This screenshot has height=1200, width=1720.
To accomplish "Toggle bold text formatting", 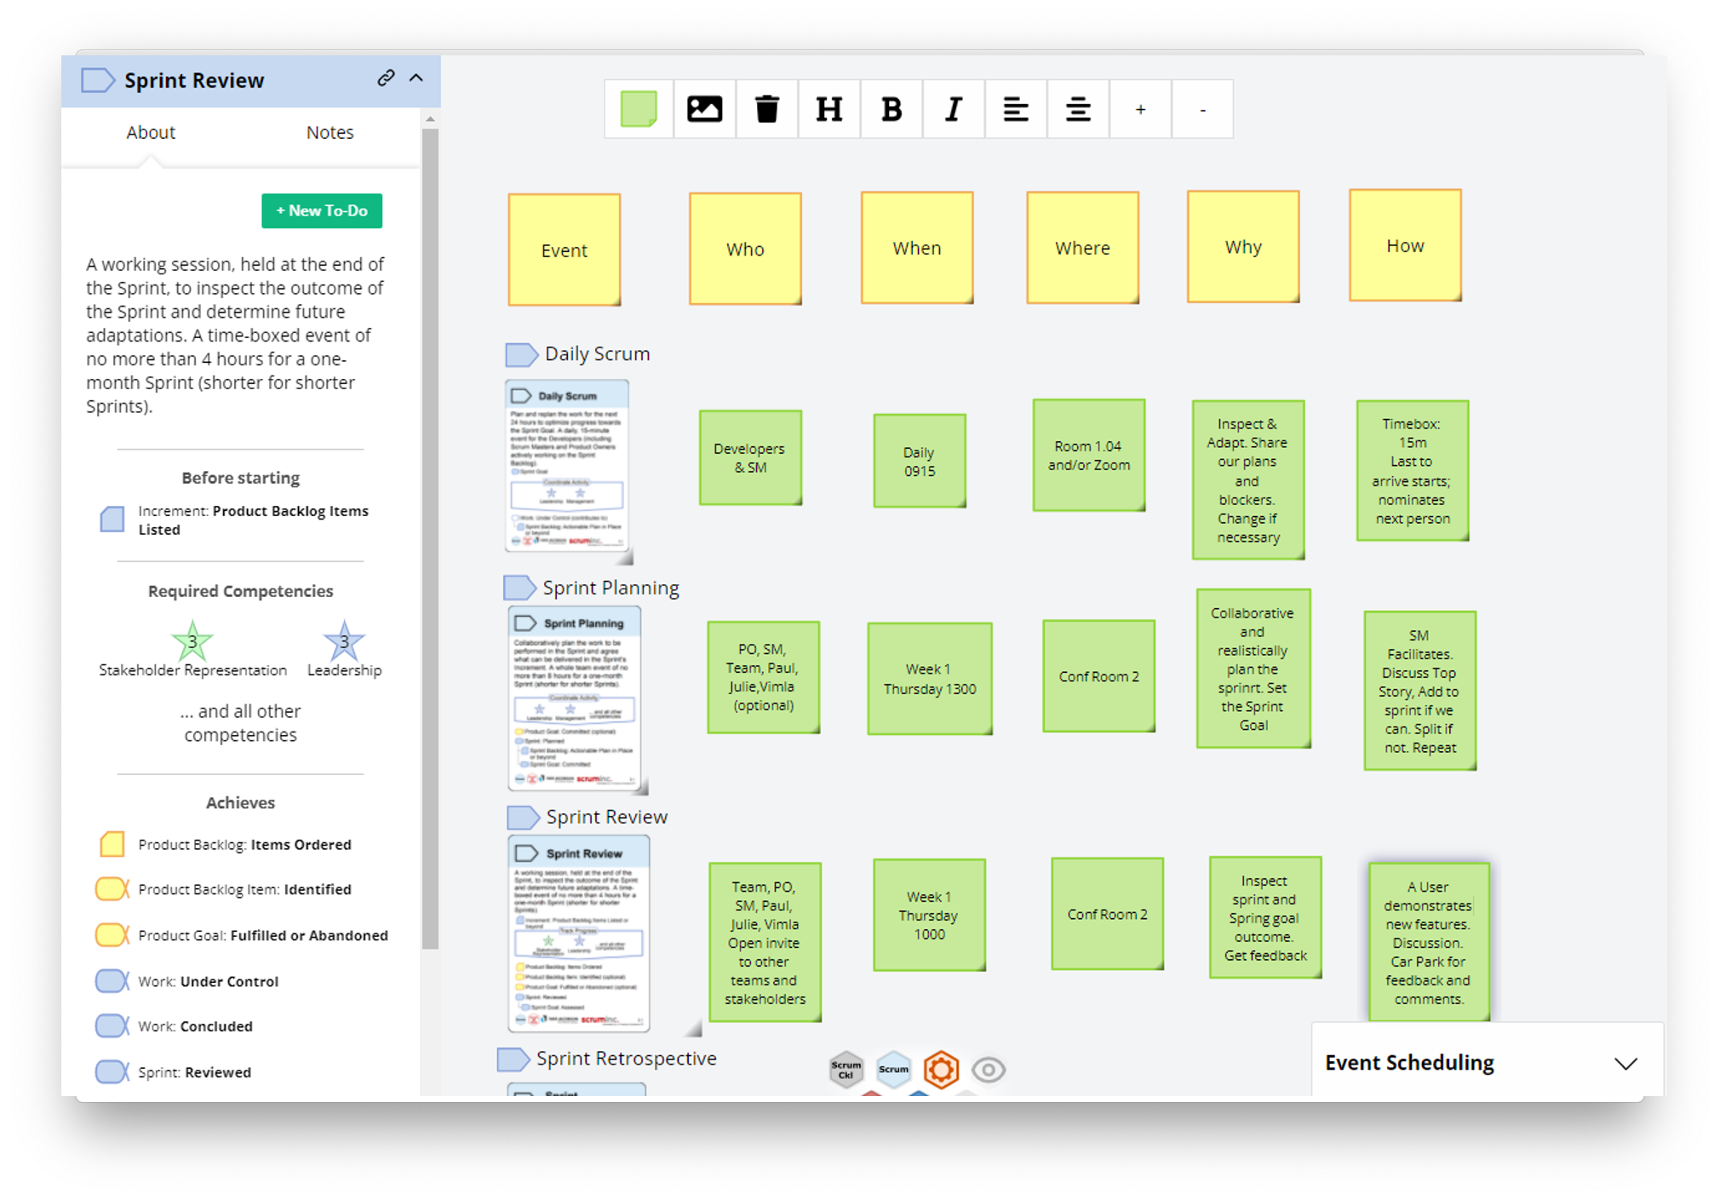I will pyautogui.click(x=891, y=108).
